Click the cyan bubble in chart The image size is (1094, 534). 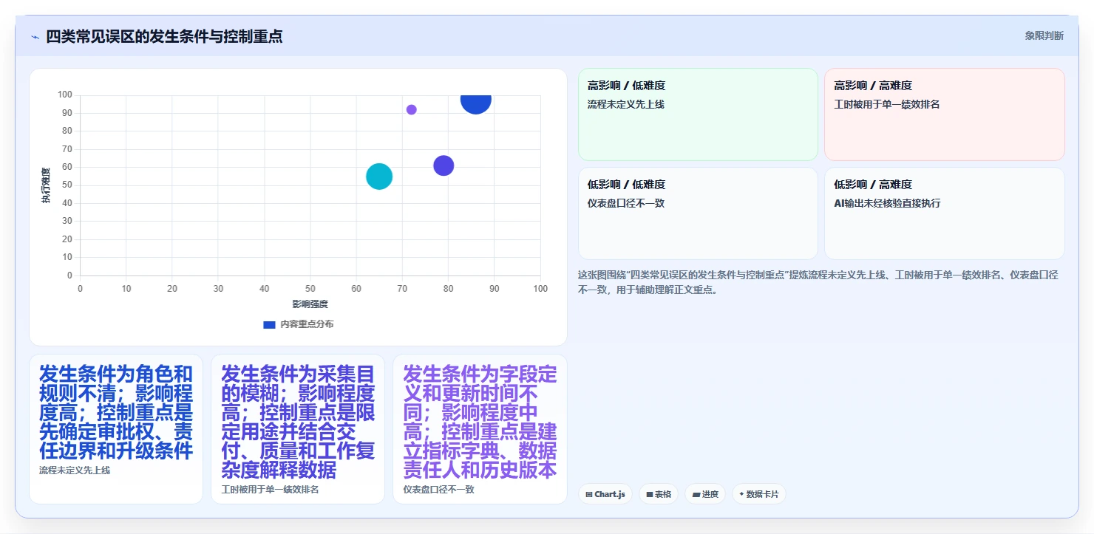379,177
